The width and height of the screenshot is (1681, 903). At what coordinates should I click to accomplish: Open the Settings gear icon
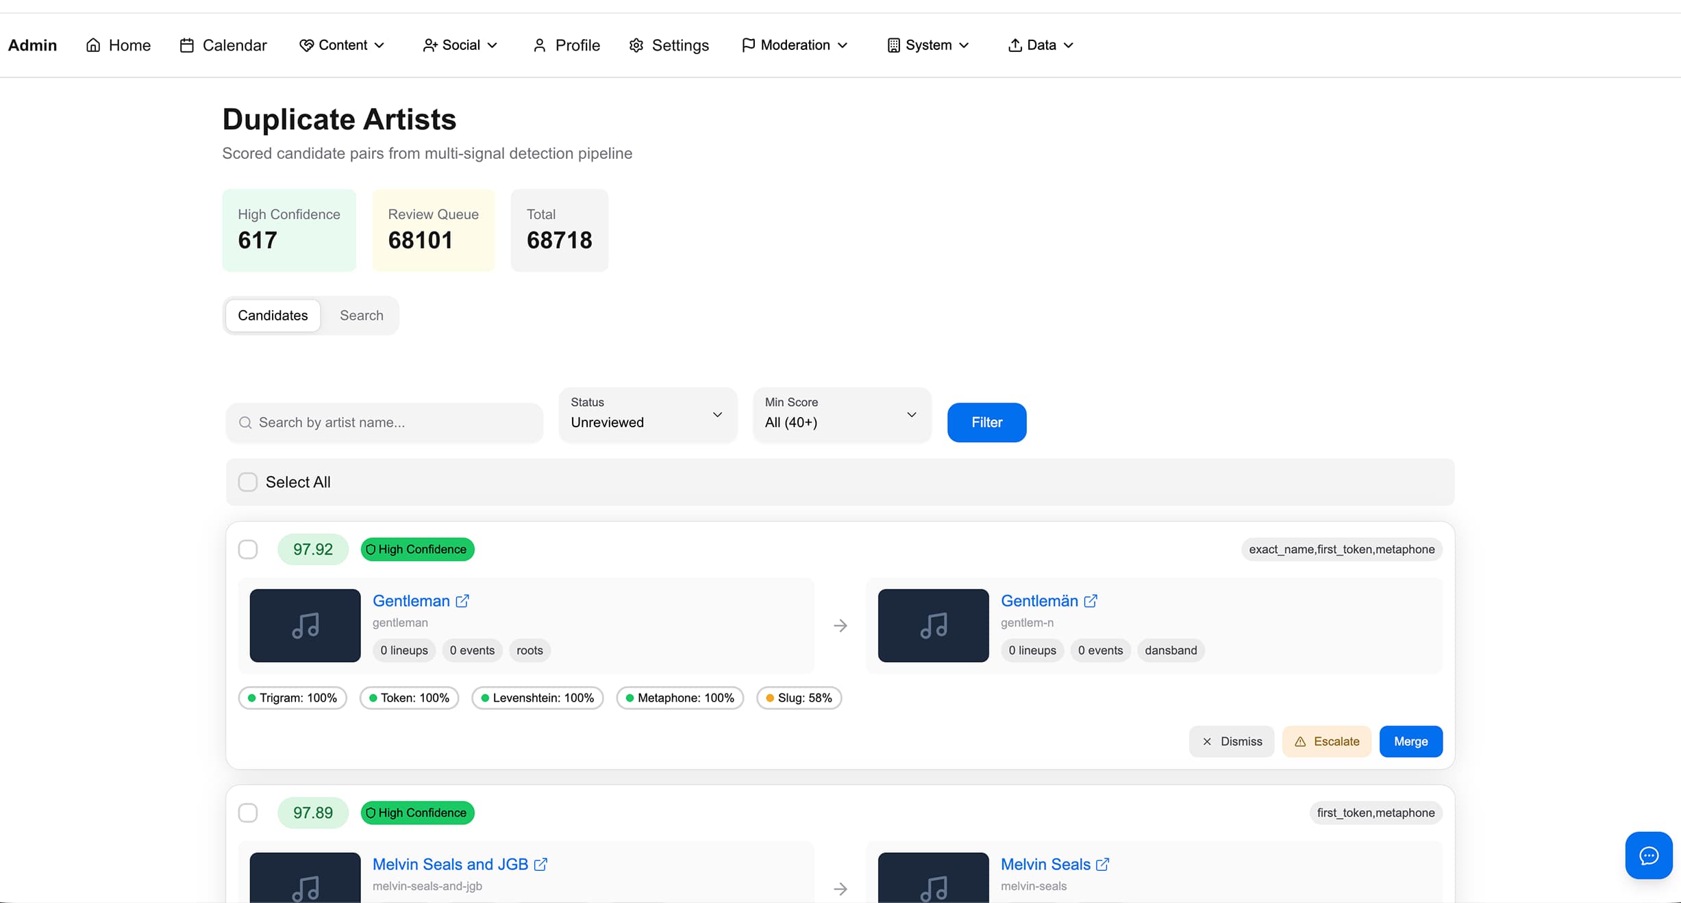636,44
